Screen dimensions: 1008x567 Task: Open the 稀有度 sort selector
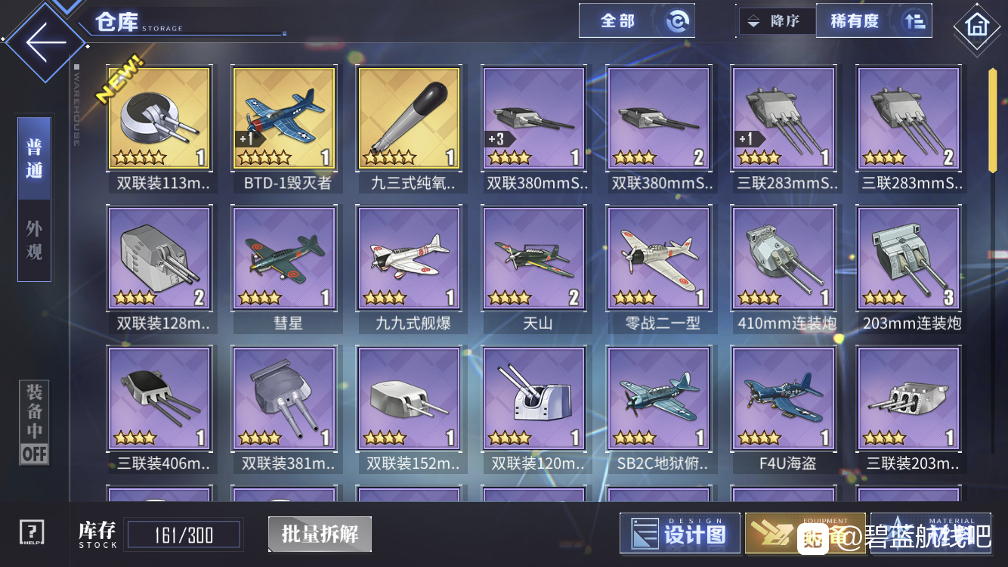[874, 21]
